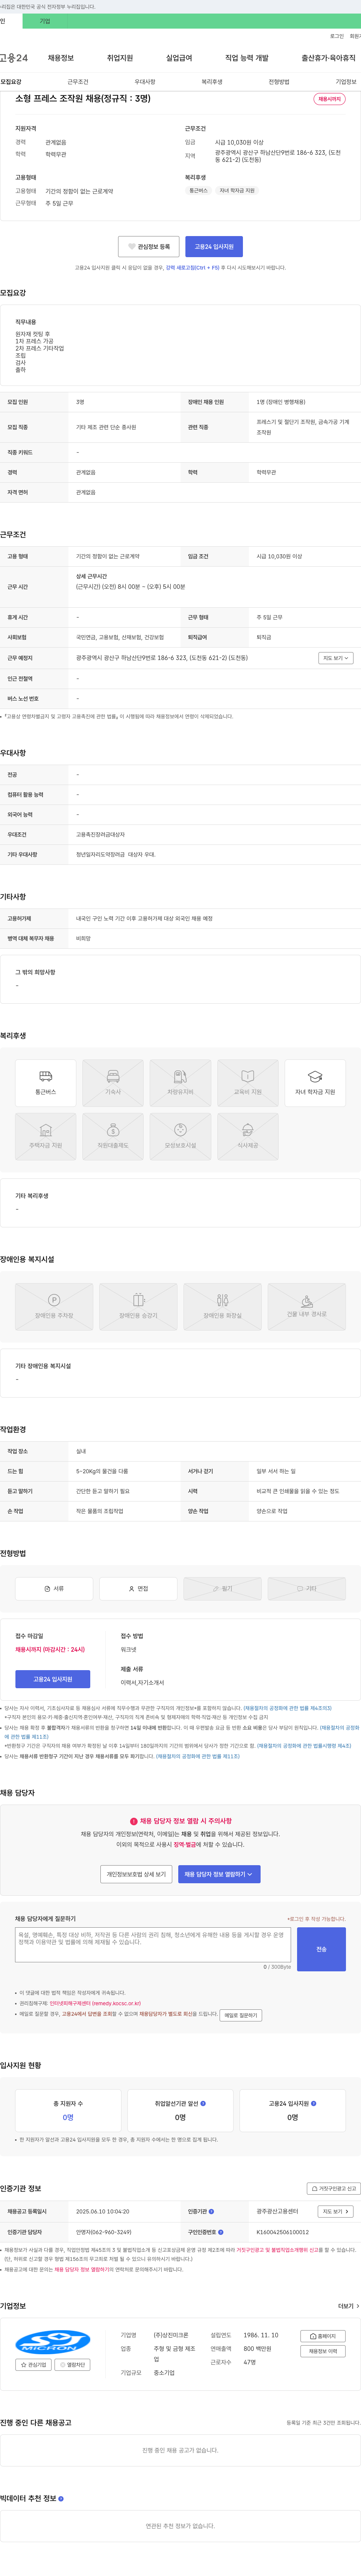Click the 채용정보 이력 button
Screen dimensions: 361x2576
(323, 2351)
